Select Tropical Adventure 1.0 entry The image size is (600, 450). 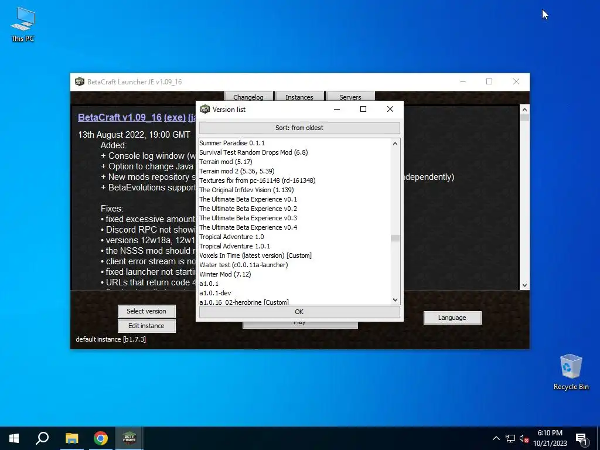pyautogui.click(x=295, y=237)
